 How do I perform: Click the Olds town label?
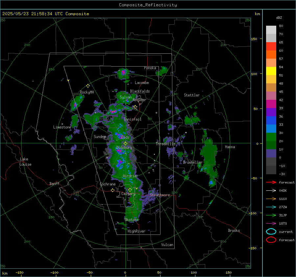(x=125, y=137)
